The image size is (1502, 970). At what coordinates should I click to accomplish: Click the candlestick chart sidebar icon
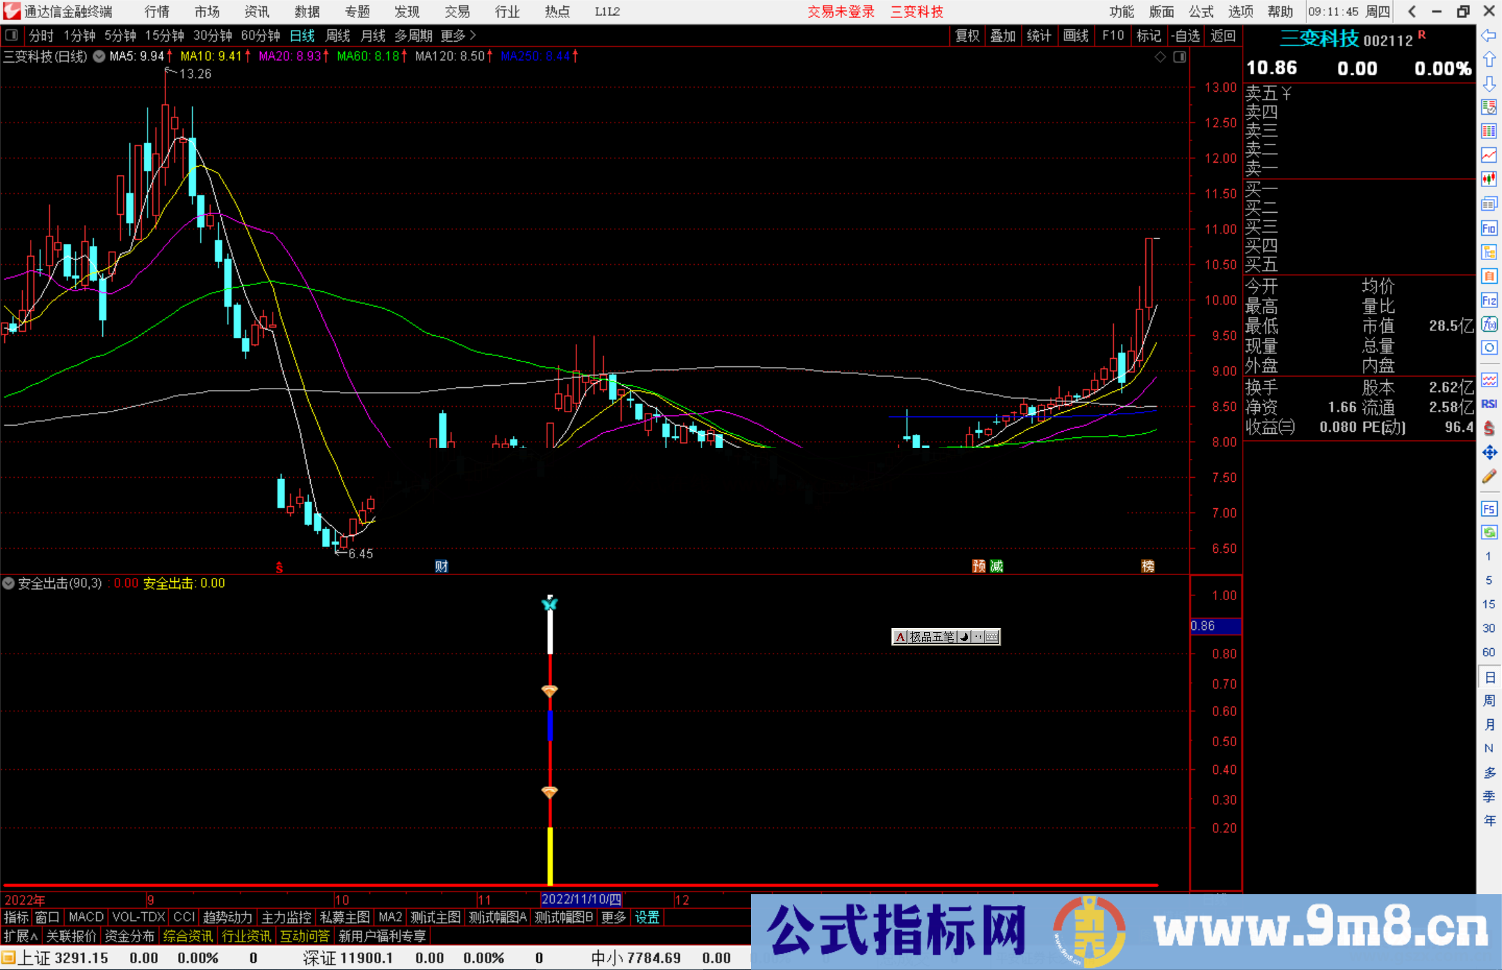pos(1489,179)
